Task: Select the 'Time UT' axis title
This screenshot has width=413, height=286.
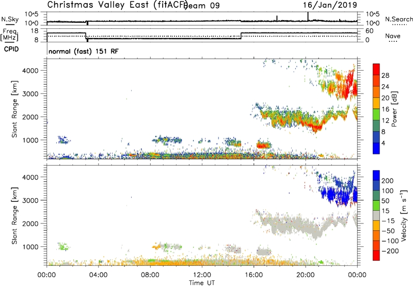Action: [202, 283]
